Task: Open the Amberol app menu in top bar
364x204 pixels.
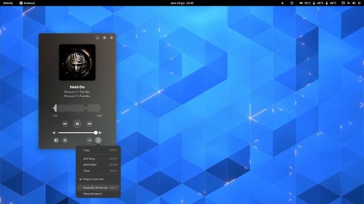Action: [x=27, y=3]
